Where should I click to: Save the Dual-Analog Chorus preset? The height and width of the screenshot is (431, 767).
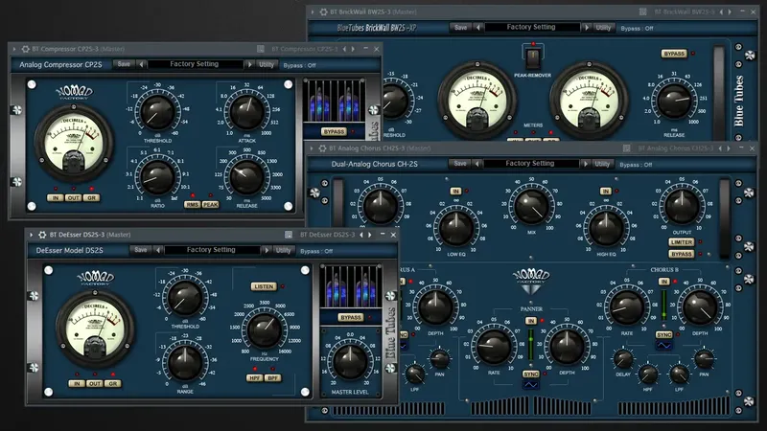[x=460, y=164]
